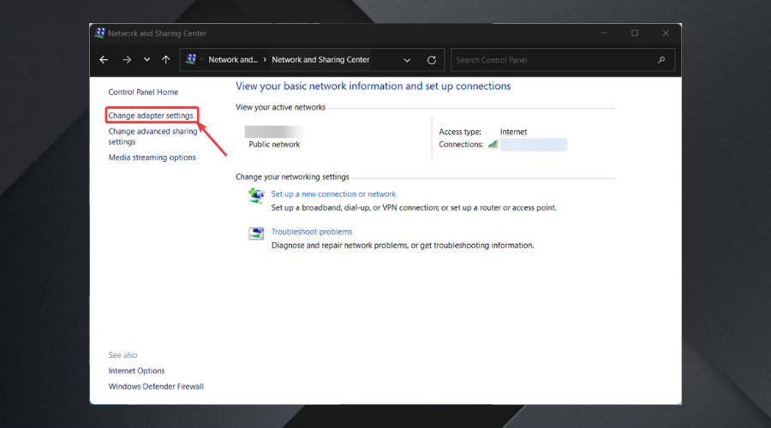The height and width of the screenshot is (428, 771).
Task: Open Media streaming options
Action: (x=152, y=158)
